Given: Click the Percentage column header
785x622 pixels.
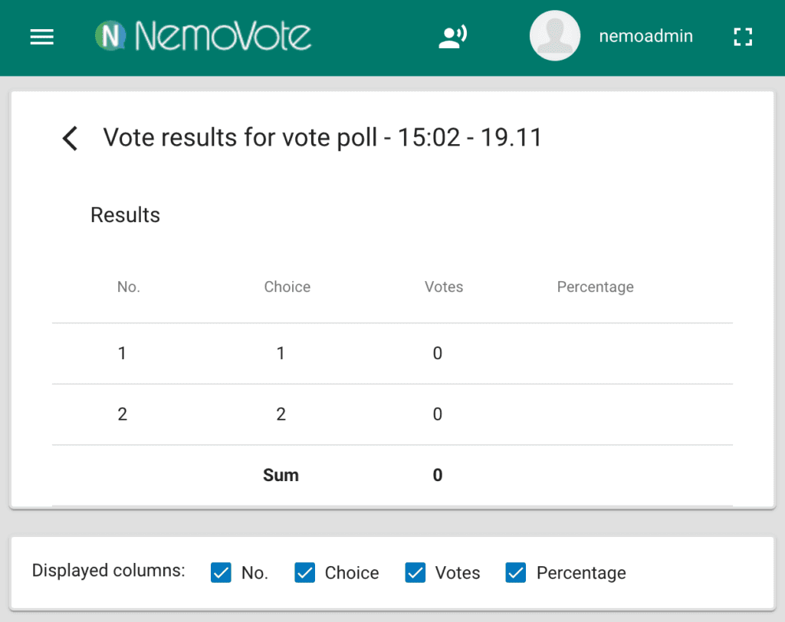Looking at the screenshot, I should (595, 286).
